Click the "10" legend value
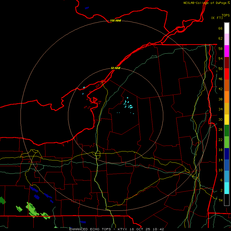The width and height of the screenshot is (231, 231). point(220,170)
